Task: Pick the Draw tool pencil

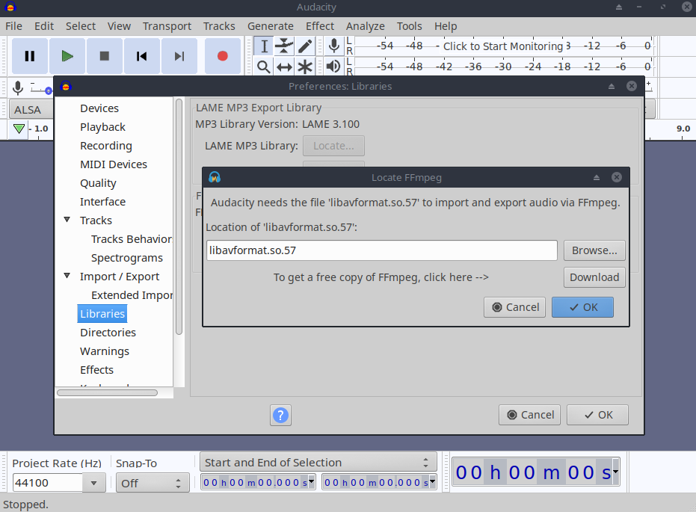Action: point(305,46)
